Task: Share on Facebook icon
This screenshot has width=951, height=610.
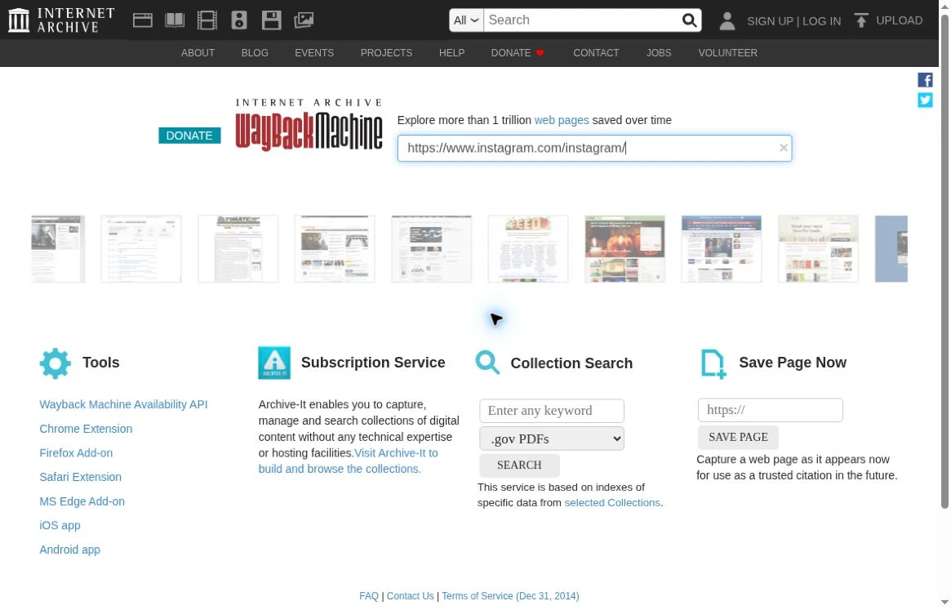Action: tap(925, 80)
